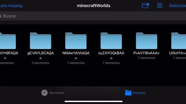Focus the Buscar search field
The image size is (186, 104).
click(93, 16)
